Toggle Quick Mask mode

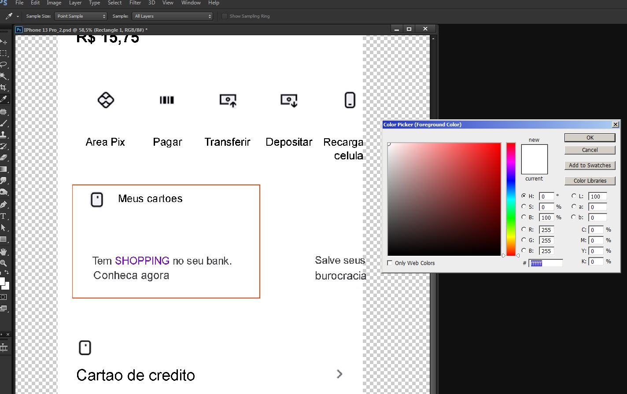4,297
